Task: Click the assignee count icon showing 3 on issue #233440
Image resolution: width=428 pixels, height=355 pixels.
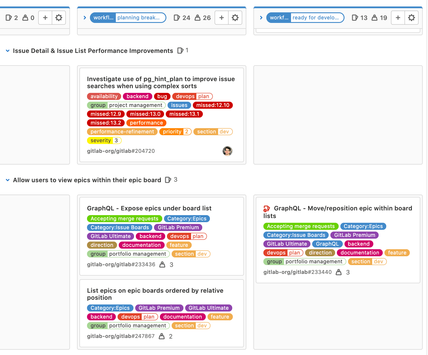Action: click(x=339, y=272)
